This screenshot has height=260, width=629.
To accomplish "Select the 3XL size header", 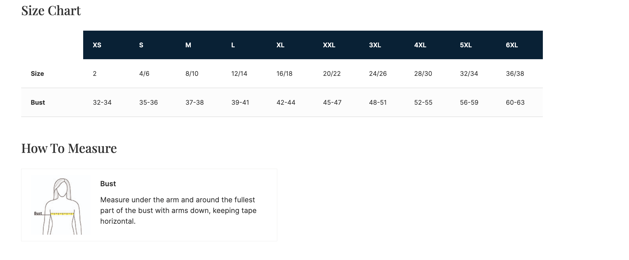I will click(x=375, y=45).
